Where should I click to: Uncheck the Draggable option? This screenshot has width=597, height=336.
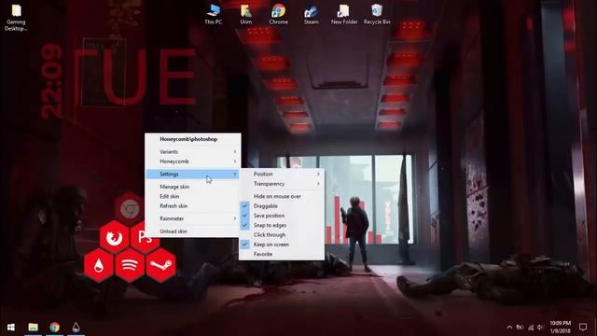click(282, 205)
